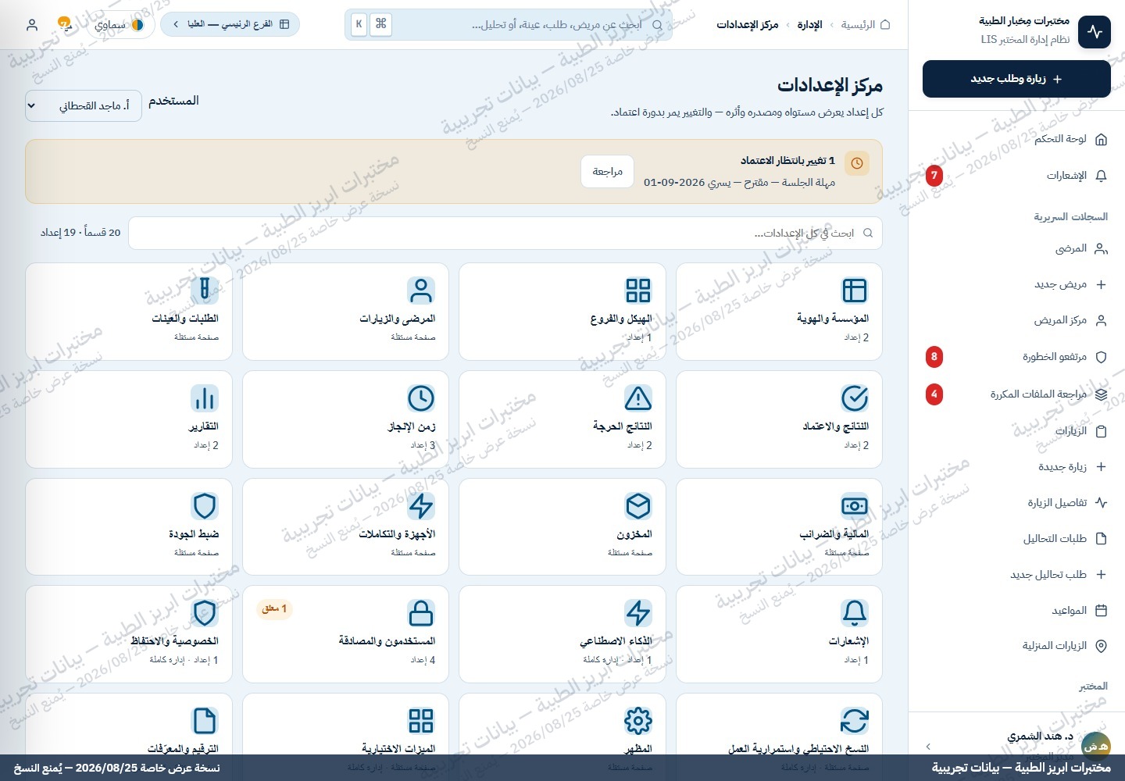Open the الخصوصية والاحتفاظ settings card
Viewport: 1125px width, 781px height.
tap(129, 634)
